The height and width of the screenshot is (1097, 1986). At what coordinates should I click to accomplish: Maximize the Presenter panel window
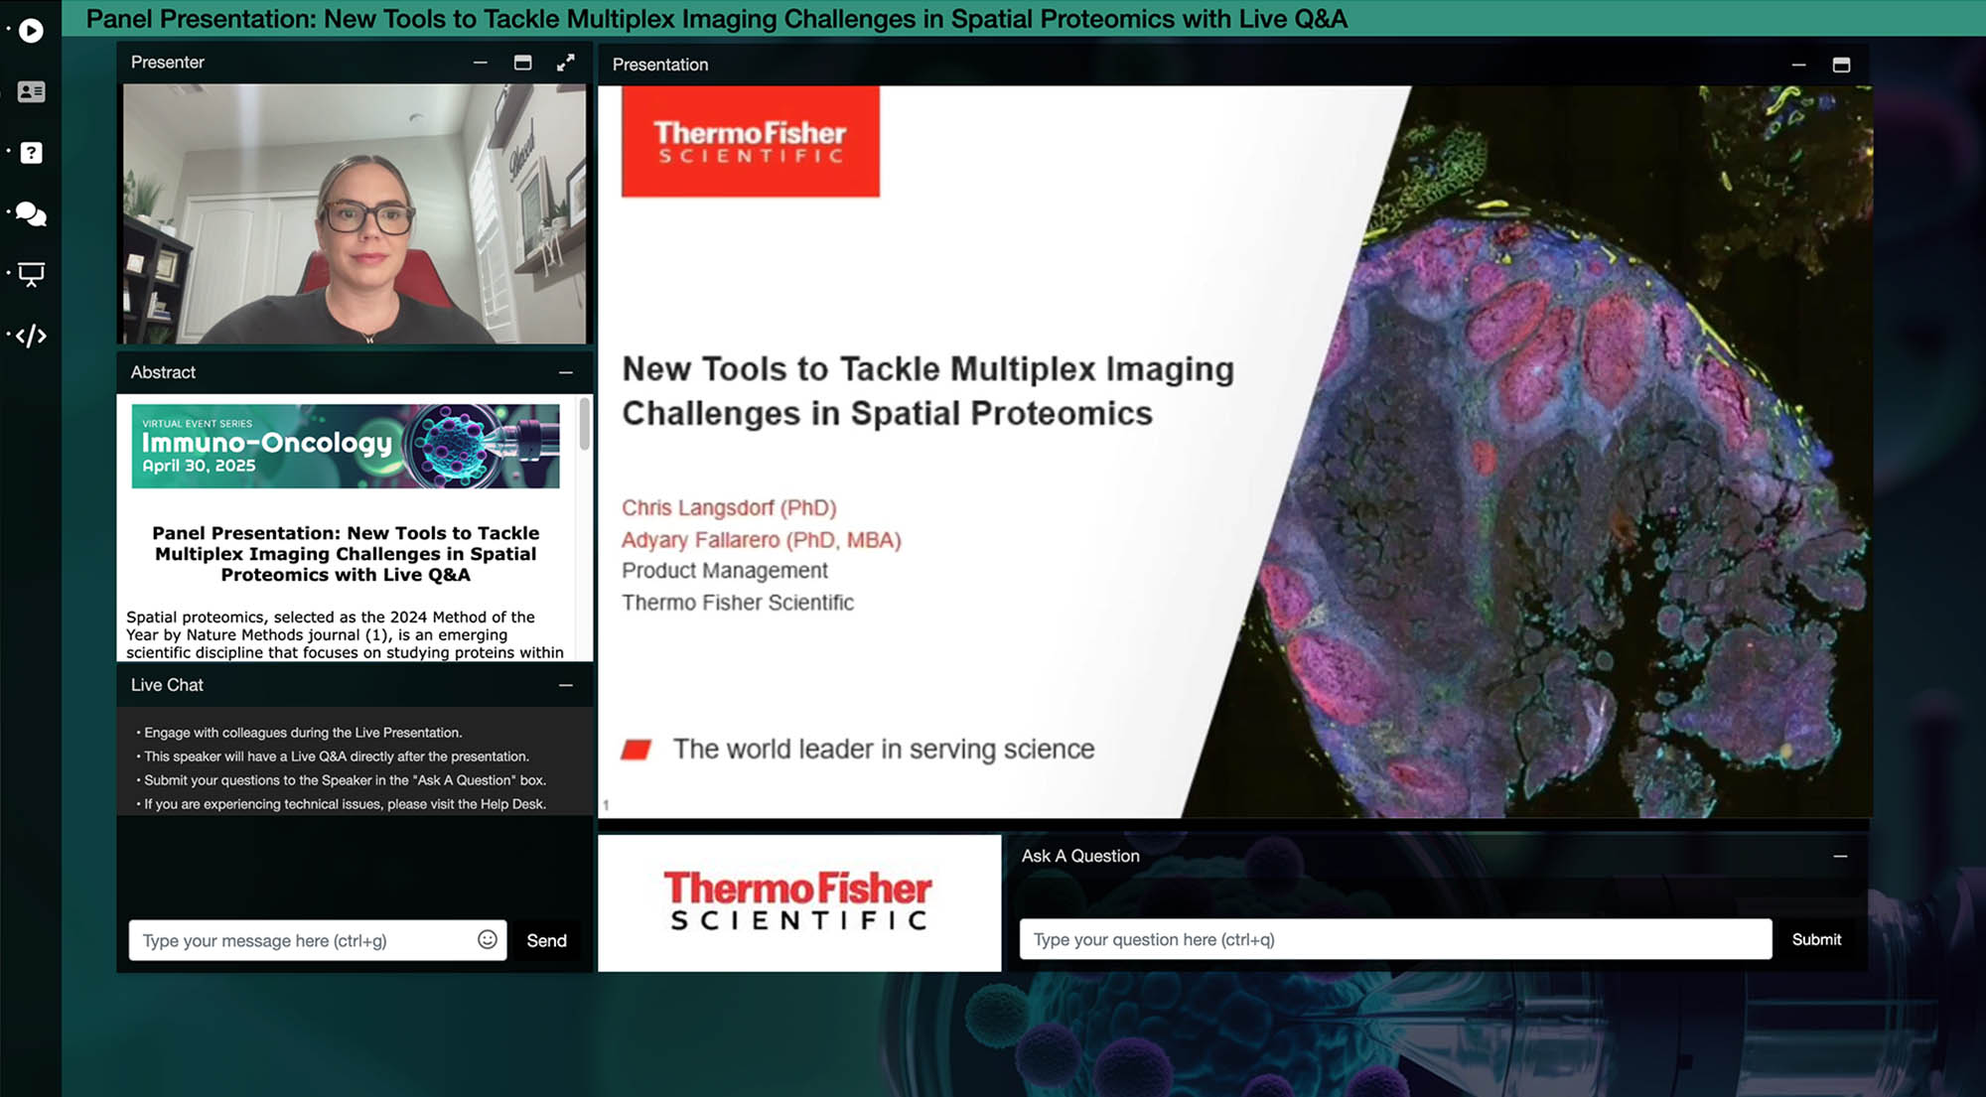tap(522, 63)
